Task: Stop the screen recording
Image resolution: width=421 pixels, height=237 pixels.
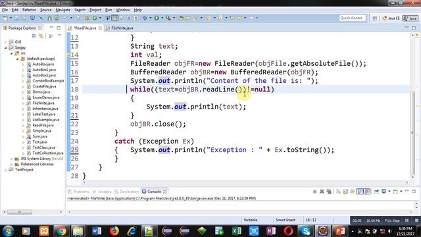Action: 416,221
